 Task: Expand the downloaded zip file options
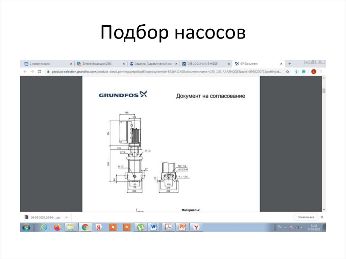[x=66, y=217]
